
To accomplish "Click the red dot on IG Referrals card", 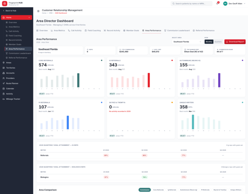I will pyautogui.click(x=172, y=60).
